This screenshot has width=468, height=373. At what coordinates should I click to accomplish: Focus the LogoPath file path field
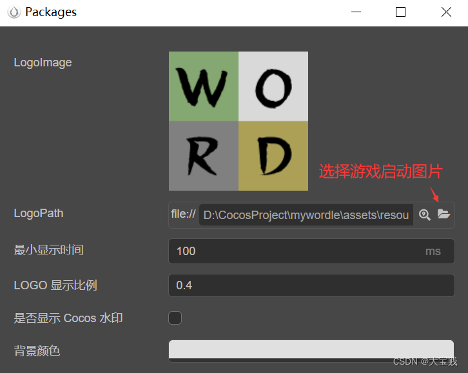click(306, 215)
